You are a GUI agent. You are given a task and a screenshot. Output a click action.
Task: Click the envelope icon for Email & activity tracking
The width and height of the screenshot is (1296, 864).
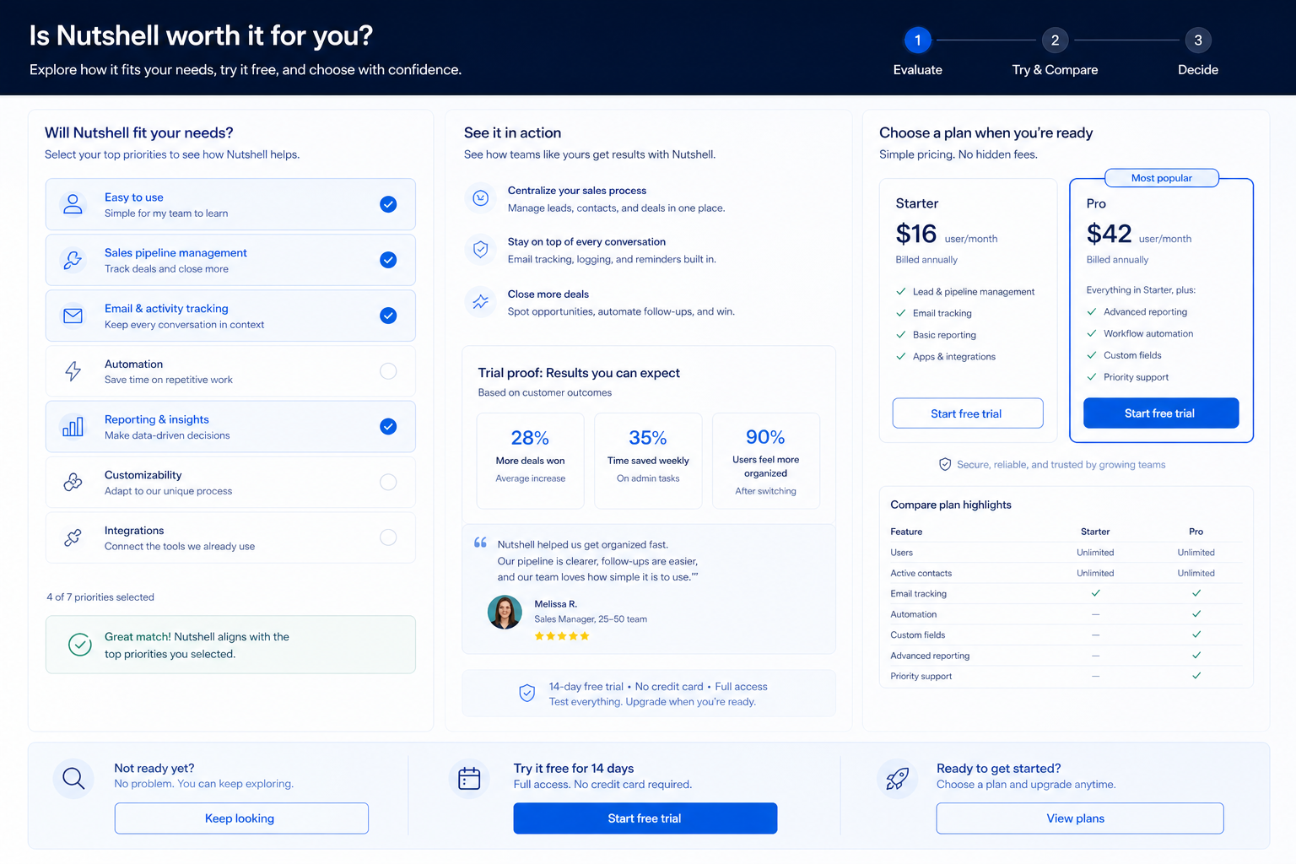coord(73,316)
